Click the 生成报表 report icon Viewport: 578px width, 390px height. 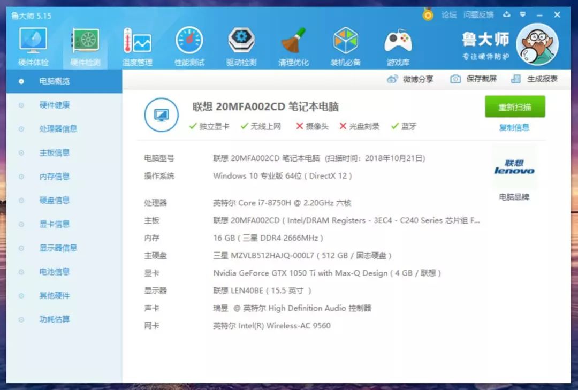pyautogui.click(x=516, y=79)
